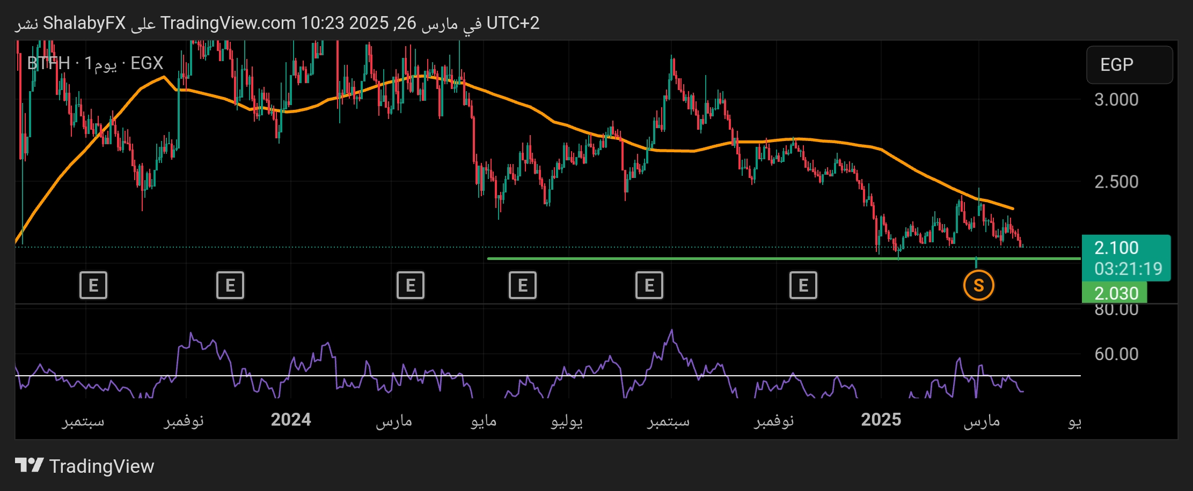Click the 2025 year label on time axis

[881, 420]
